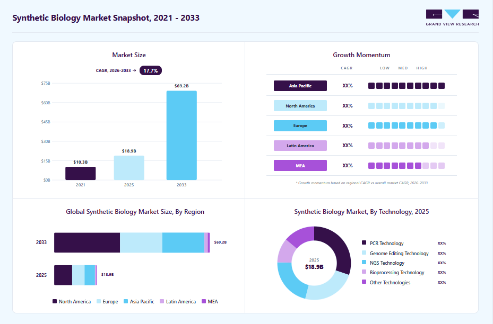493x324 pixels.
Task: Click the Market Size panel title
Action: [x=129, y=55]
